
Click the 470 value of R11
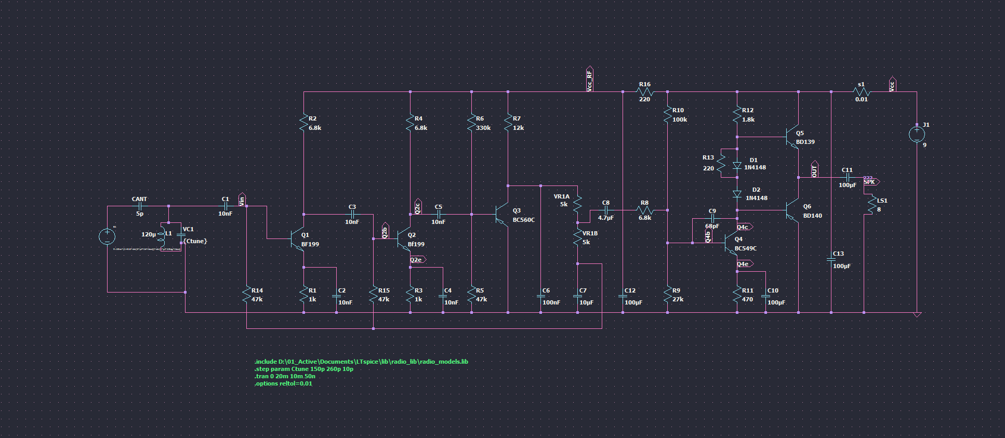[747, 299]
